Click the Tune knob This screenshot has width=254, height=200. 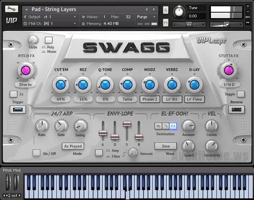(179, 12)
